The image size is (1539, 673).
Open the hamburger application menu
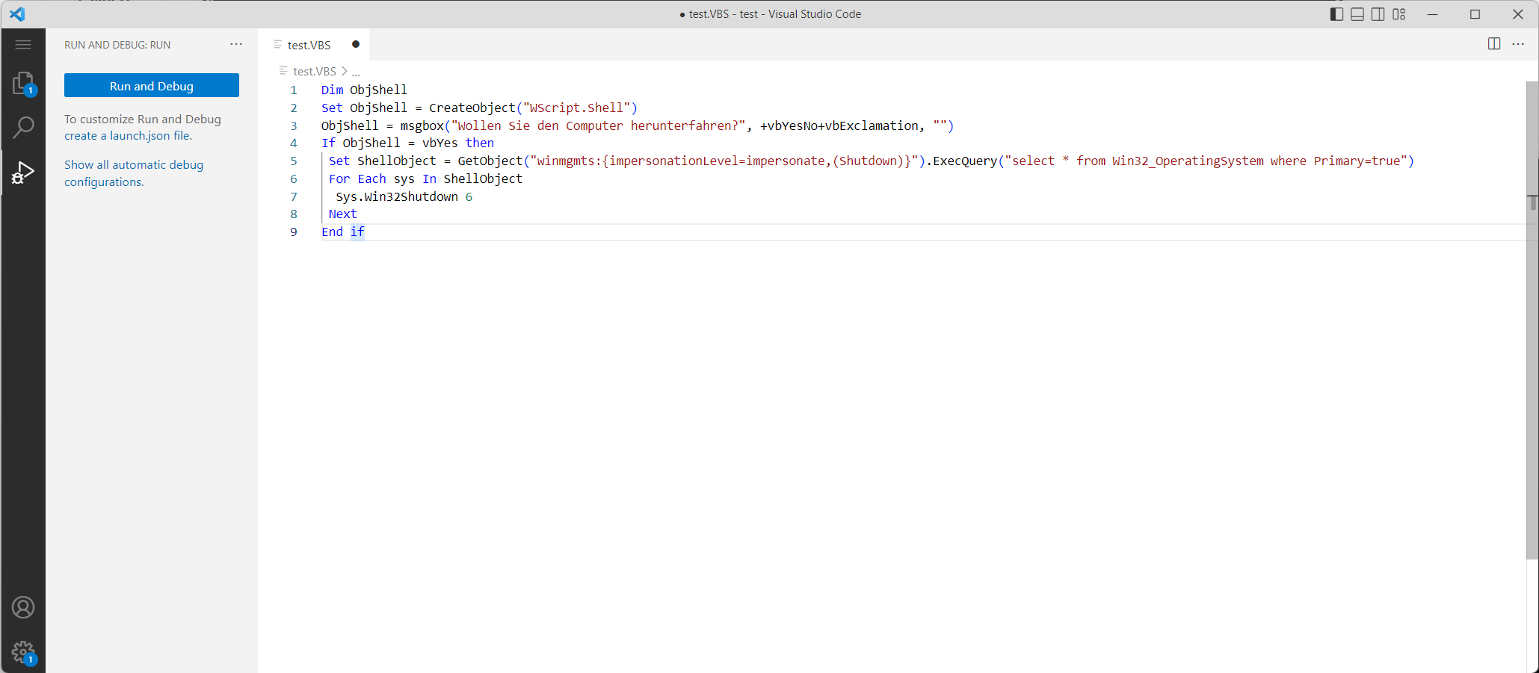[x=23, y=44]
